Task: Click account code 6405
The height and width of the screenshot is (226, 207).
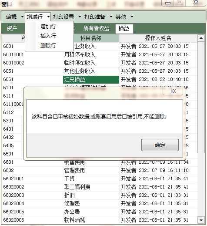Action: [x=8, y=145]
